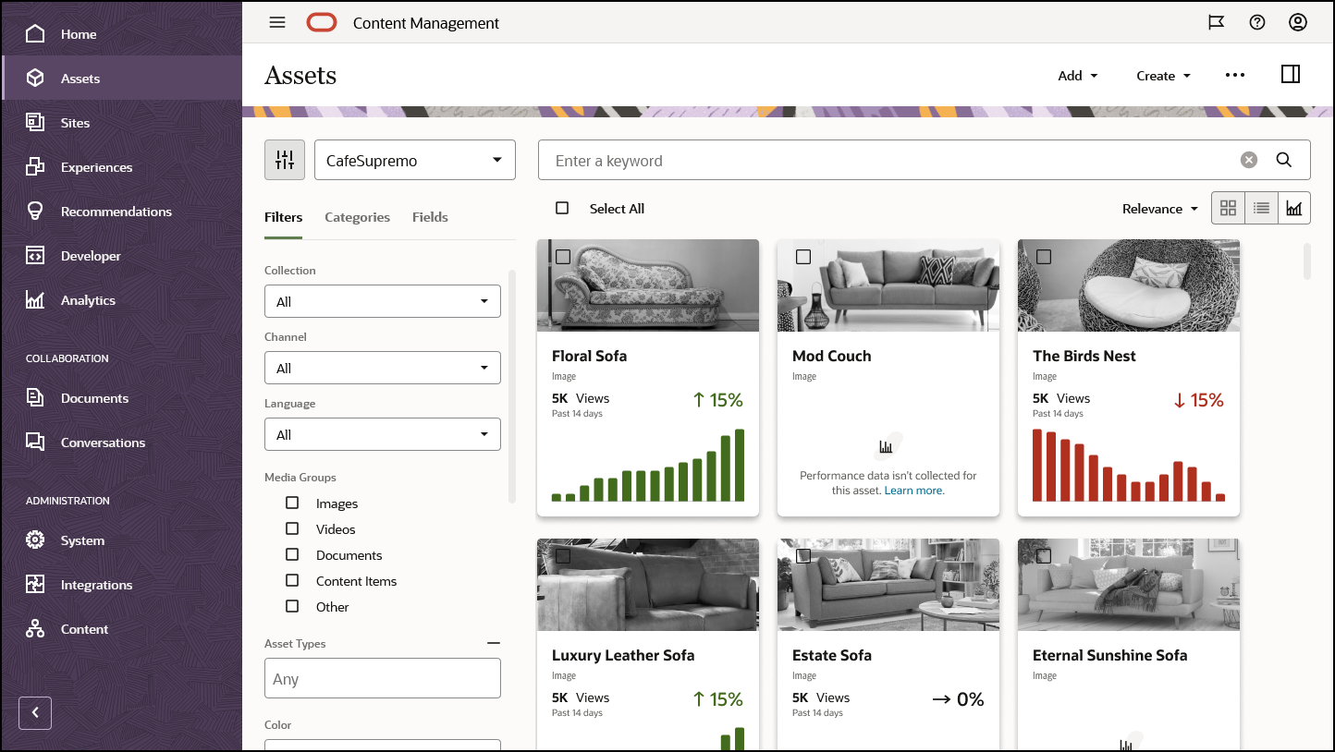1335x752 pixels.
Task: Click the Oracle logo icon
Action: click(x=322, y=23)
